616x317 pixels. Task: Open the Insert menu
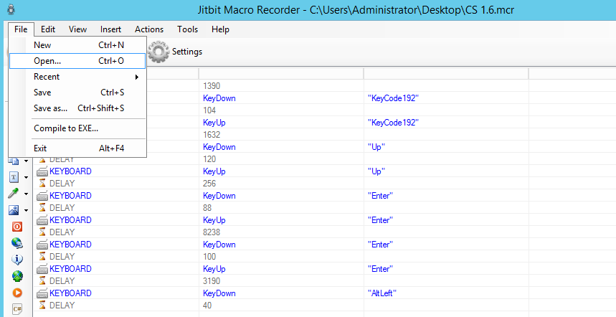110,29
